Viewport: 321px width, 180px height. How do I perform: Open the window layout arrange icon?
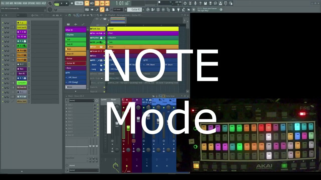[x=225, y=3]
